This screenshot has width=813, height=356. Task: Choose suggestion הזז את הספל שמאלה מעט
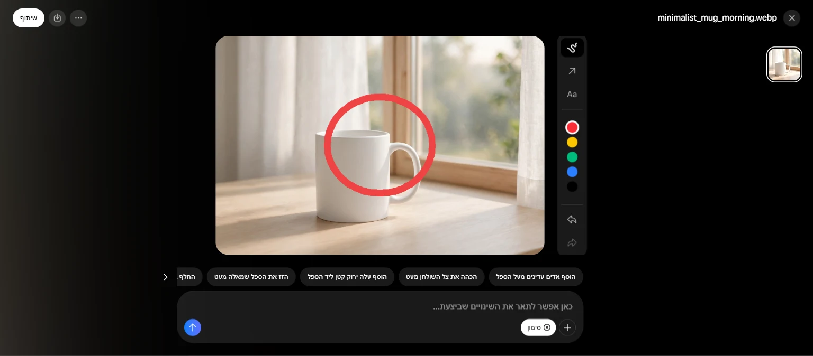[x=251, y=277]
